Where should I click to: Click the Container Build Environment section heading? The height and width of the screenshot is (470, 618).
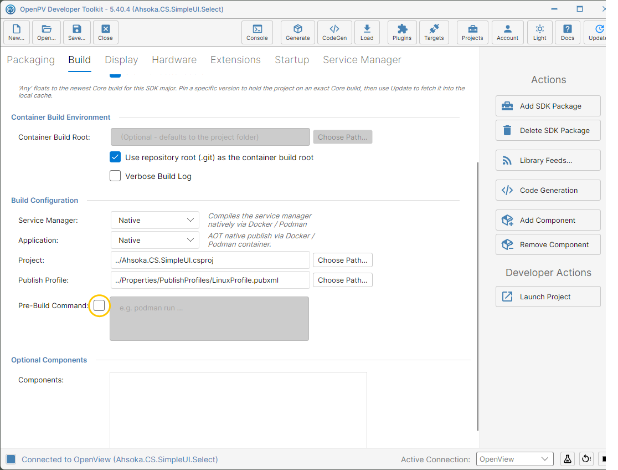tap(61, 117)
